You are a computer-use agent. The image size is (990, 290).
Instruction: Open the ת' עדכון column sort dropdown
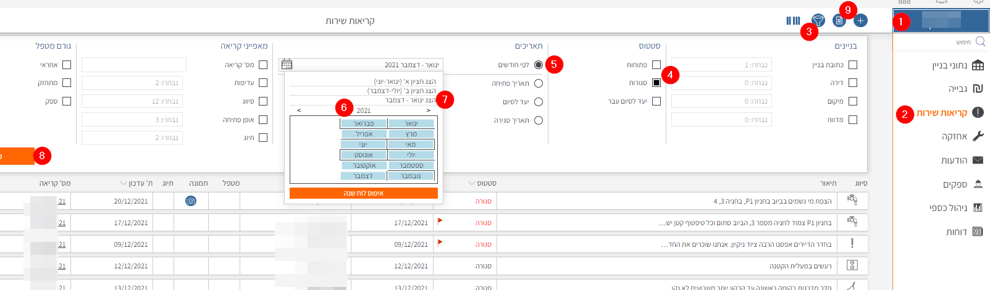click(x=124, y=183)
